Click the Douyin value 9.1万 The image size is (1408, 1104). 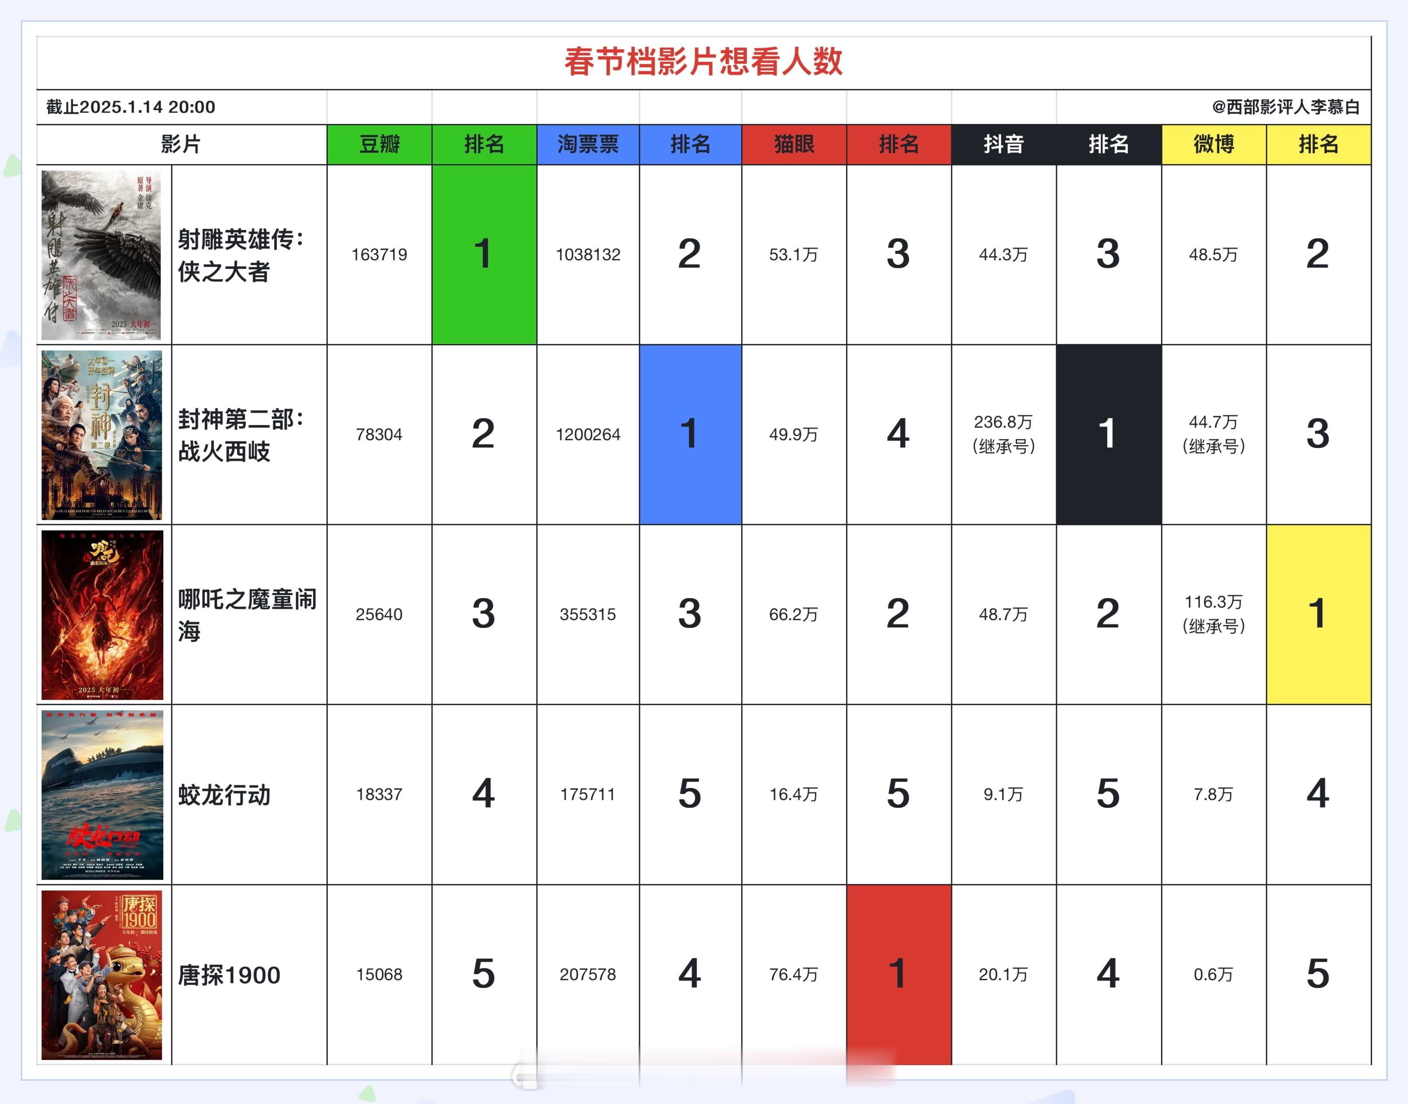(1003, 795)
